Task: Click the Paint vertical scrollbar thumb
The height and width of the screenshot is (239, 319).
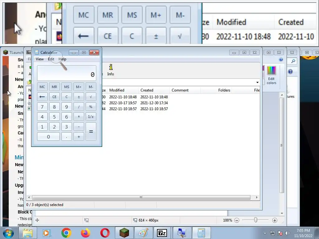Action: coord(282,145)
